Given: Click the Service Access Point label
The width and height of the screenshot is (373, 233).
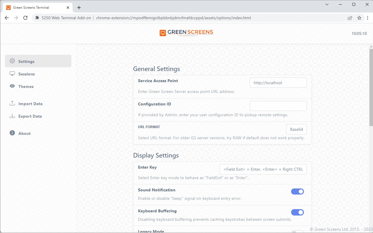Looking at the screenshot, I should [x=158, y=81].
